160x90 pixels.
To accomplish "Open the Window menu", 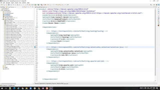I will point(24,3).
